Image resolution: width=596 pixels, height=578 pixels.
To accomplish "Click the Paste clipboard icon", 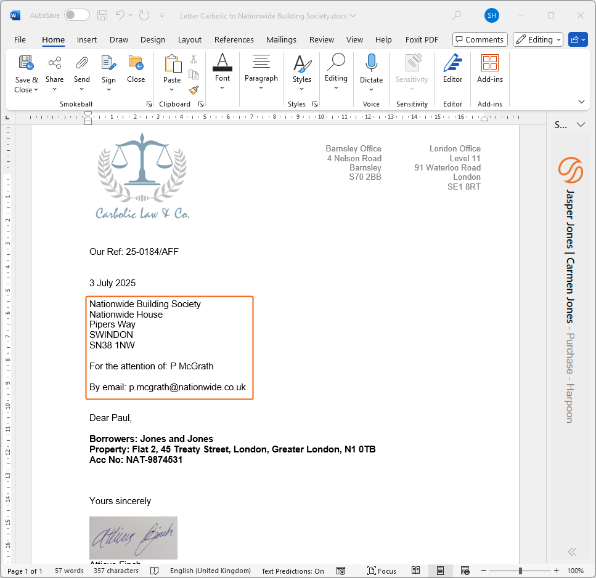I will coord(172,63).
